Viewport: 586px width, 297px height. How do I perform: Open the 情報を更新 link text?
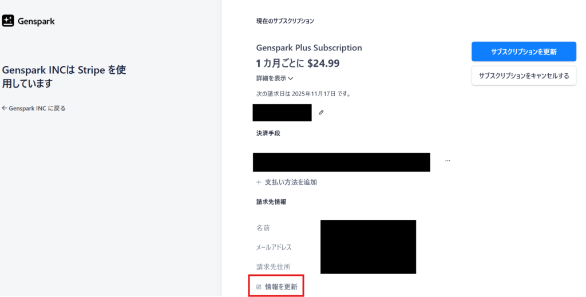click(281, 287)
